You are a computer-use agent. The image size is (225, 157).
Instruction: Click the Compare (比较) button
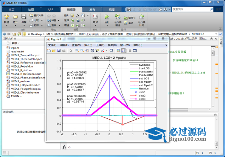click(x=36, y=20)
